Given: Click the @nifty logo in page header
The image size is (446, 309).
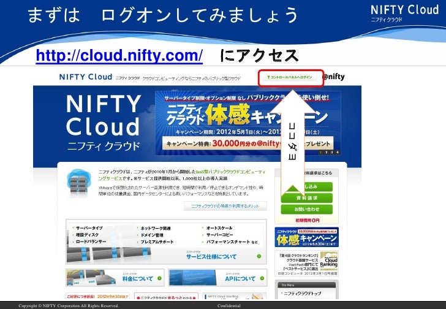Looking at the screenshot, I should click(333, 77).
